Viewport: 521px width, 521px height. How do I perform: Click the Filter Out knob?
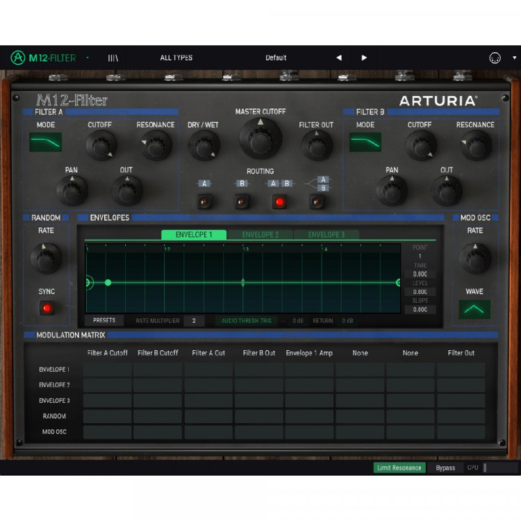tap(317, 146)
